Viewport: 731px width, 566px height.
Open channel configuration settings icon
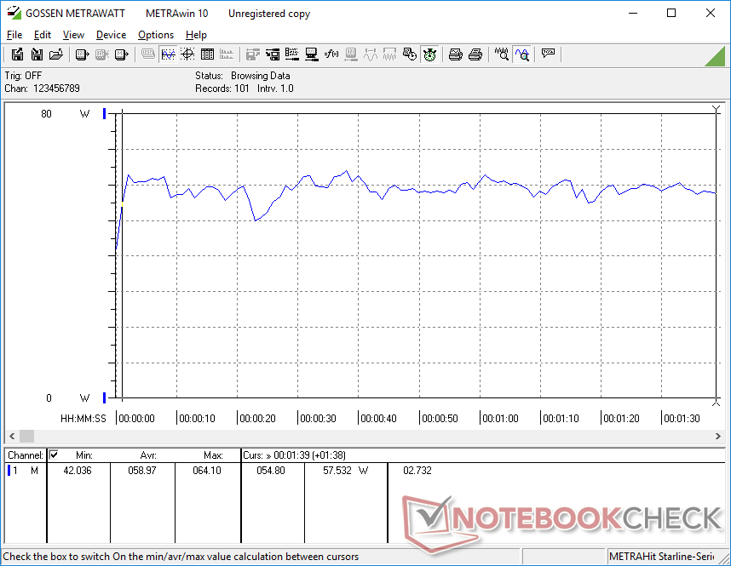292,54
